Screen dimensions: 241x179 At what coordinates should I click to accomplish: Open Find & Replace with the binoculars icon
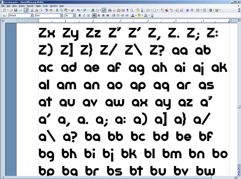pos(110,10)
